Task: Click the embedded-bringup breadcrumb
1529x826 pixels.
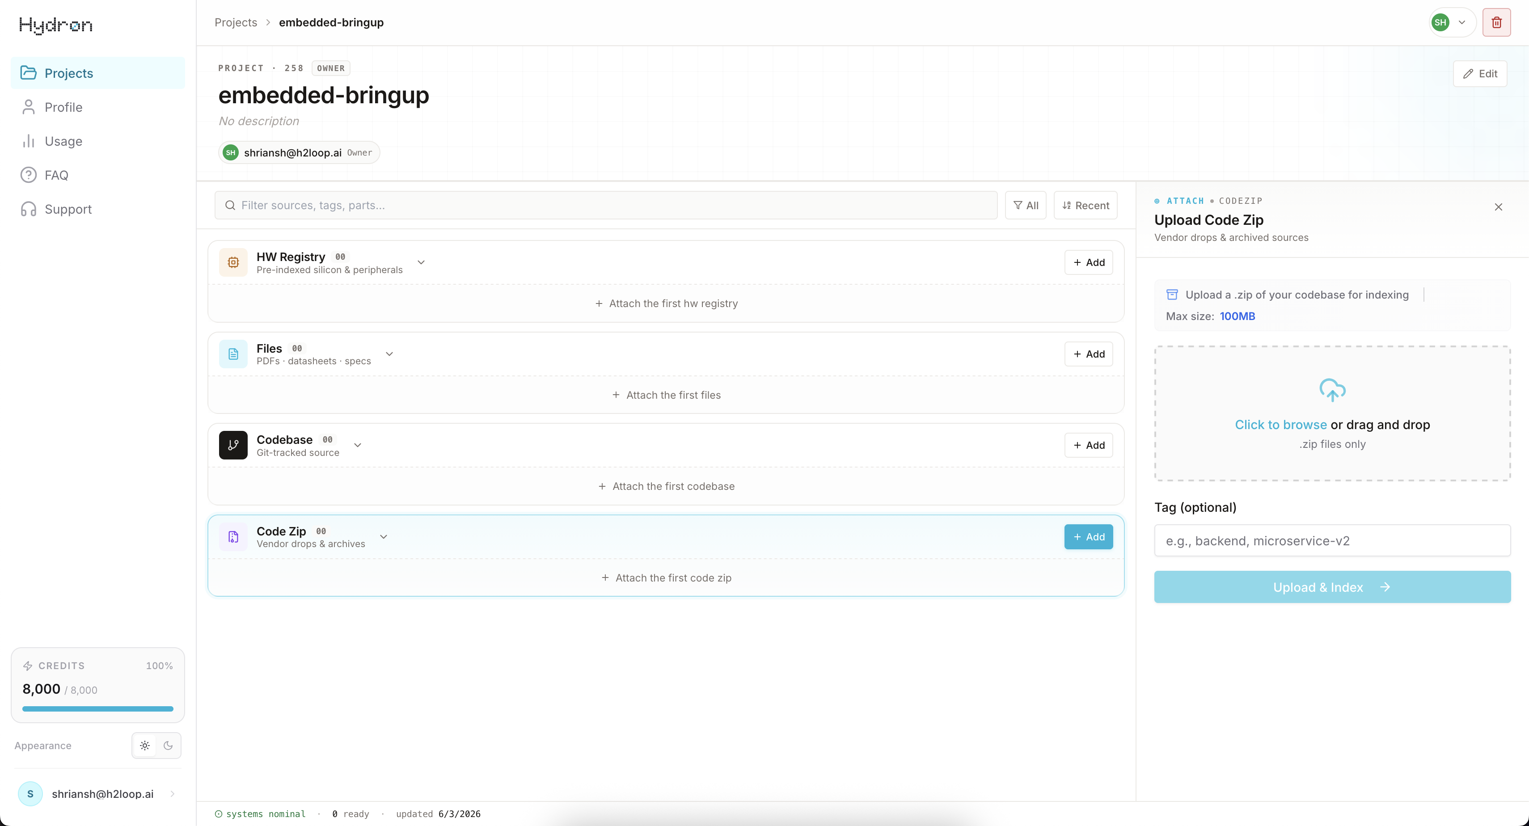Action: click(331, 22)
